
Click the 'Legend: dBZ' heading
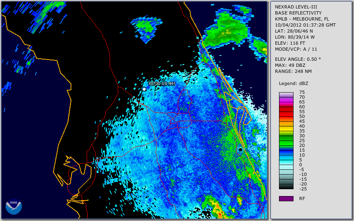(294, 83)
